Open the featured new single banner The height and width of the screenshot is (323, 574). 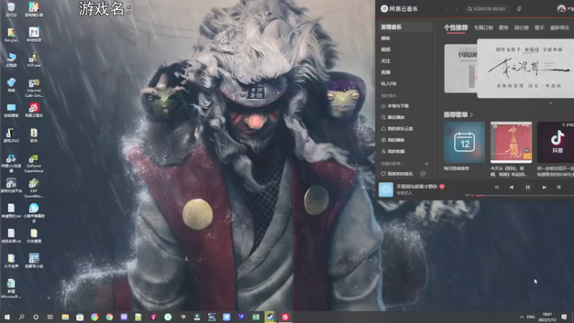point(525,68)
